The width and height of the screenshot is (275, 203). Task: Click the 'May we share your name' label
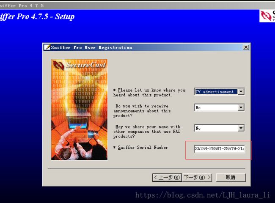coord(147,132)
